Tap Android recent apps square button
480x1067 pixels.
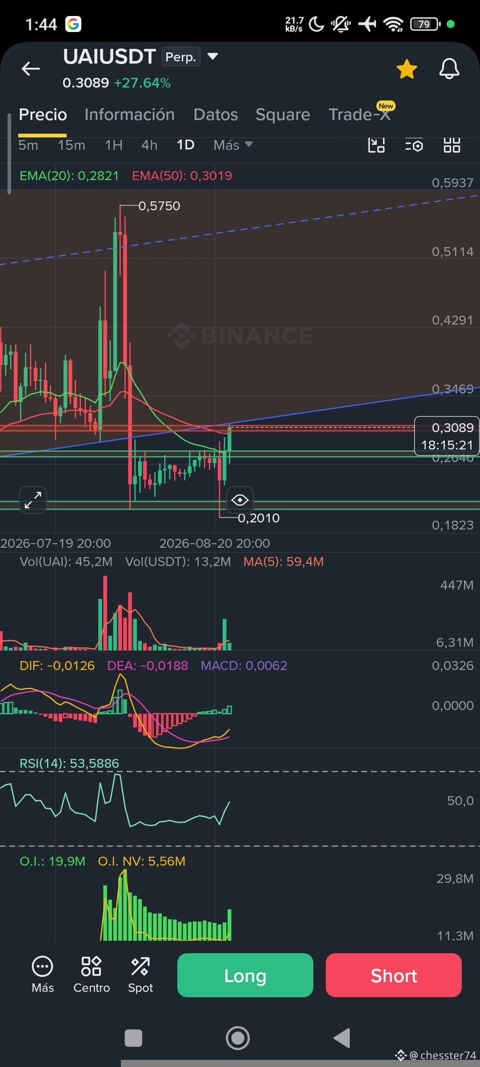click(x=133, y=1039)
